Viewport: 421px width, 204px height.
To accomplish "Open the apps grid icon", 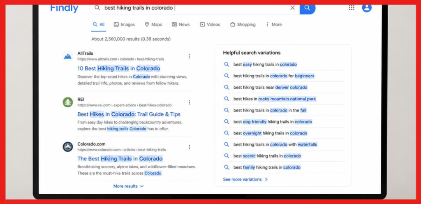I will pyautogui.click(x=352, y=7).
